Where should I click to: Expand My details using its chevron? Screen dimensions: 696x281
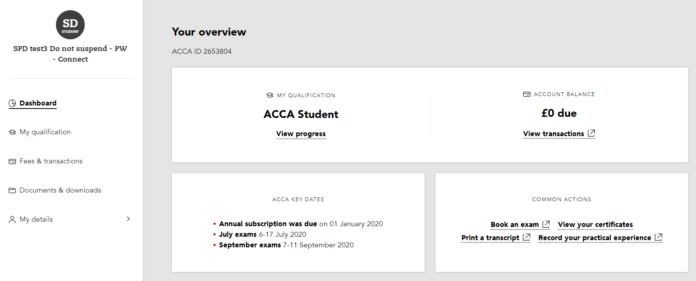coord(128,219)
